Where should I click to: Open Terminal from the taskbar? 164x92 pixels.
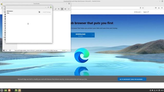coord(13,90)
